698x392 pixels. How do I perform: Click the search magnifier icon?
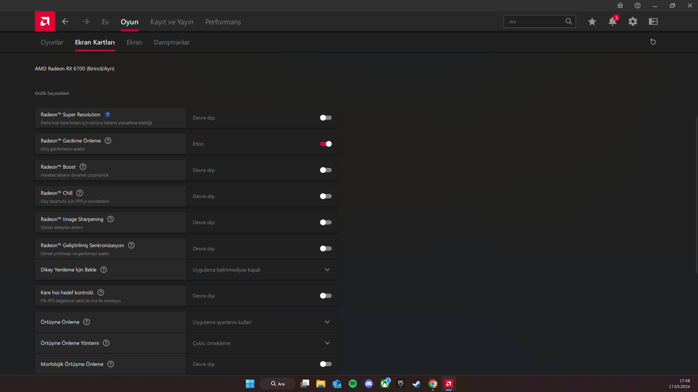coord(569,21)
